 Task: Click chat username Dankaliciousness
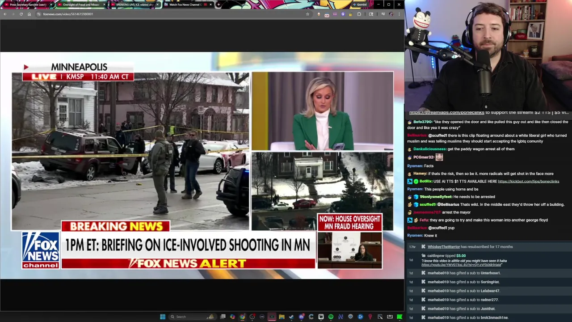[429, 149]
